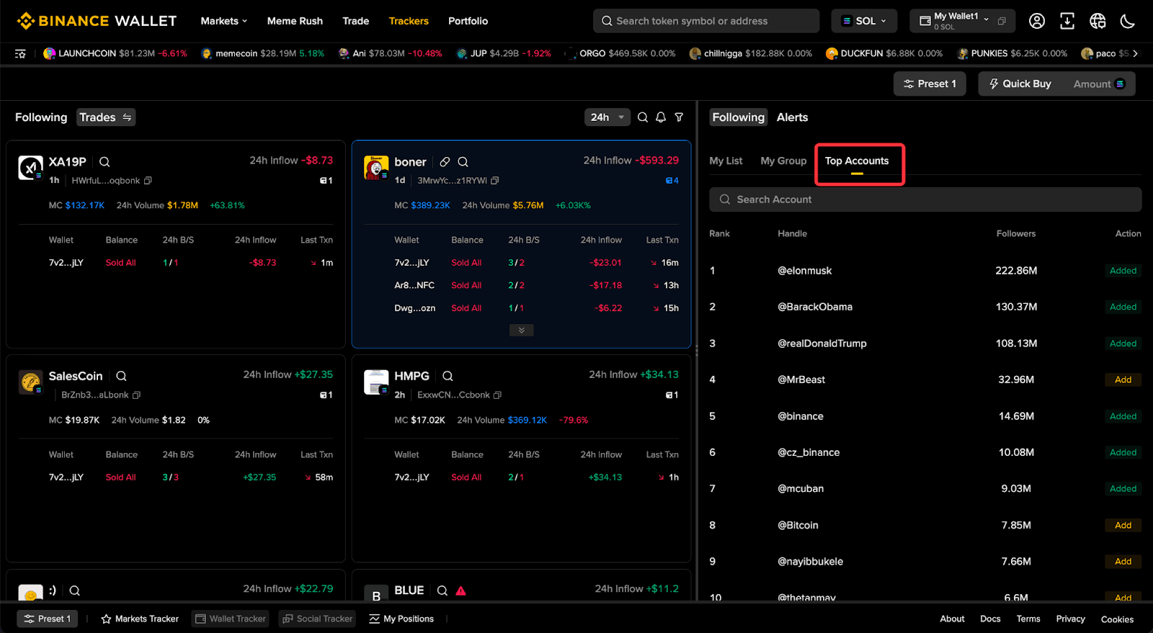Click the search icon beside HMPG
The height and width of the screenshot is (633, 1153).
pos(448,376)
